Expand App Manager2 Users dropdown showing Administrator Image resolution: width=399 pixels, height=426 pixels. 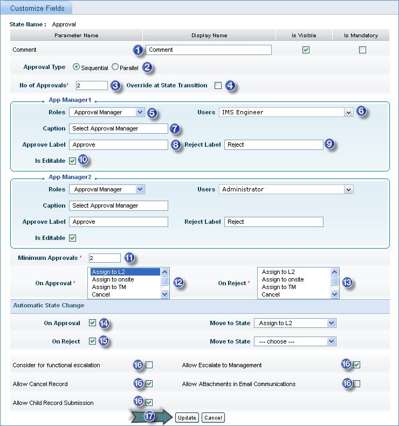pyautogui.click(x=348, y=190)
